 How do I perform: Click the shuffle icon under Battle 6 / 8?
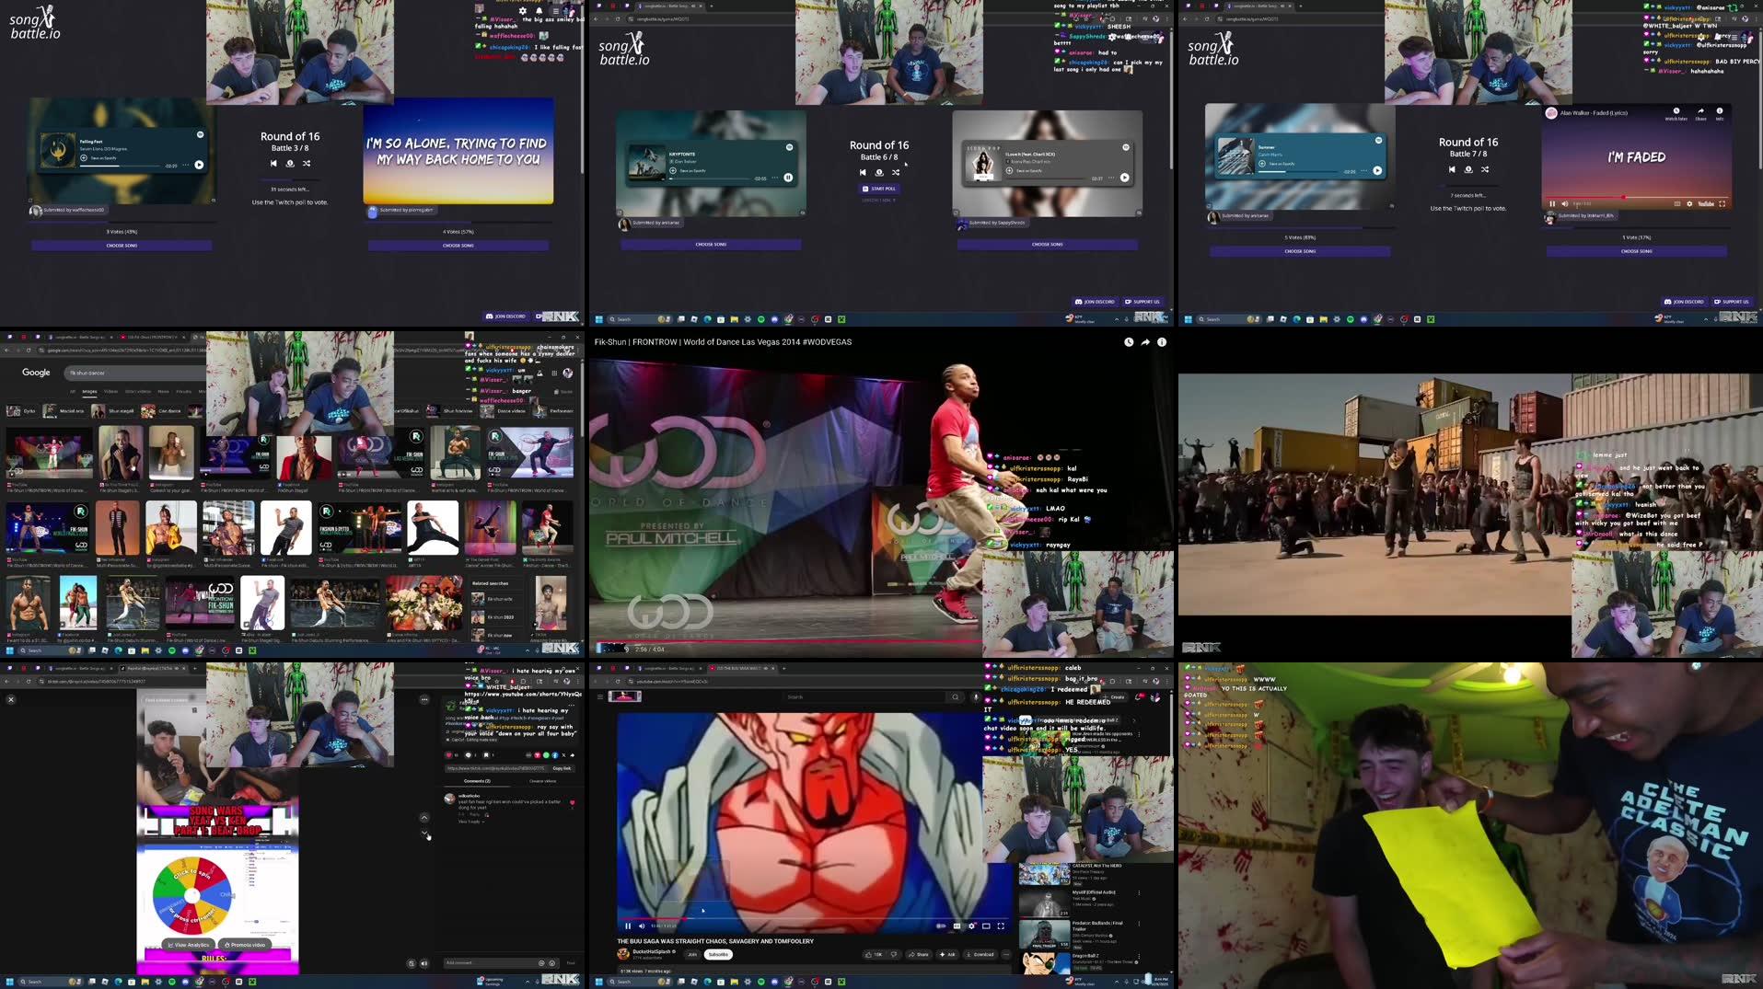pos(896,172)
